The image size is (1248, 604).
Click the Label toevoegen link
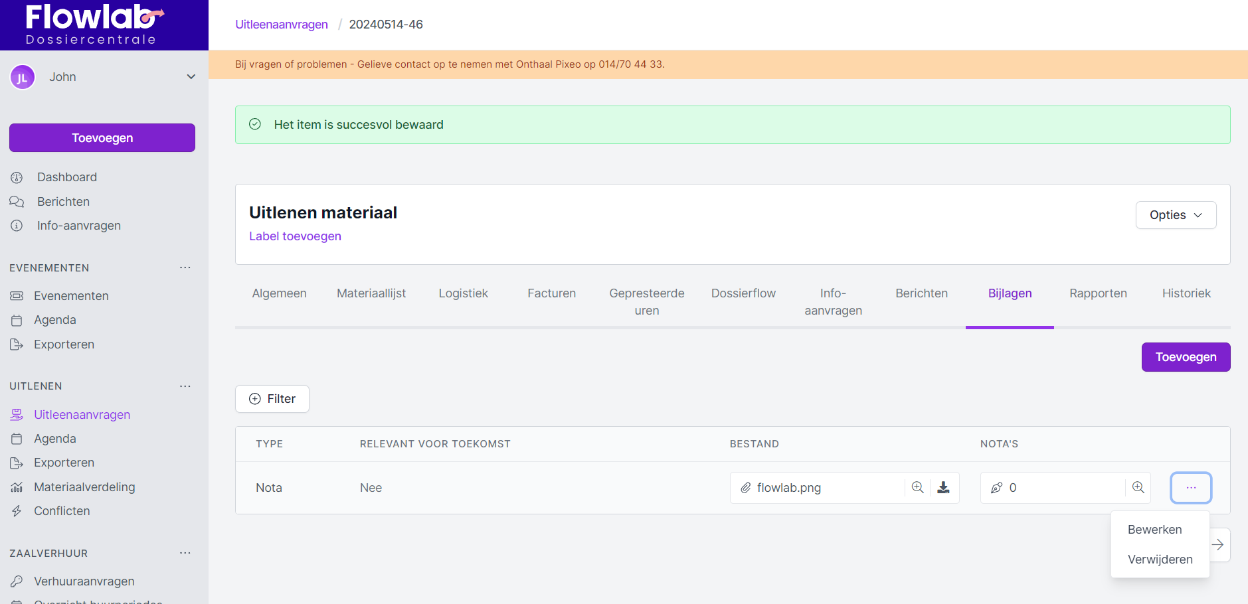pos(295,236)
